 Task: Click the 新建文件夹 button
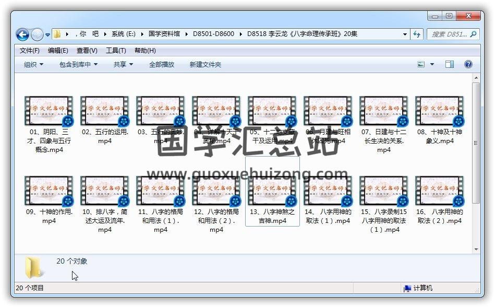(205, 64)
